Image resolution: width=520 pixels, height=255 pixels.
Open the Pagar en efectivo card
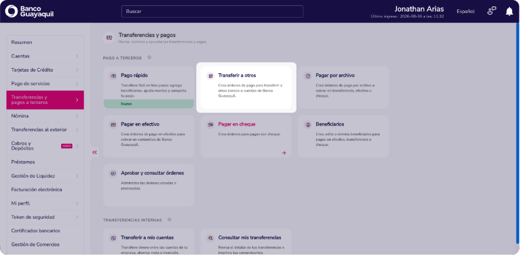point(149,136)
